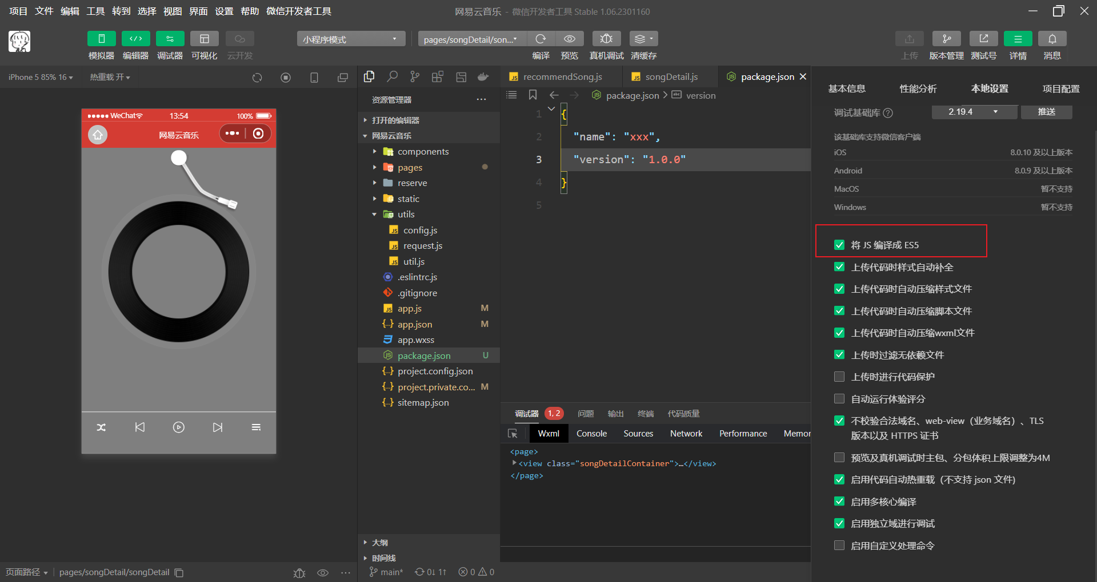Click the 编译 compile refresh icon

tap(541, 39)
